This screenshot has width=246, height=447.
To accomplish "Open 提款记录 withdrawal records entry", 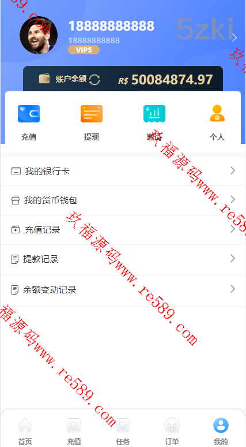I will point(123,259).
